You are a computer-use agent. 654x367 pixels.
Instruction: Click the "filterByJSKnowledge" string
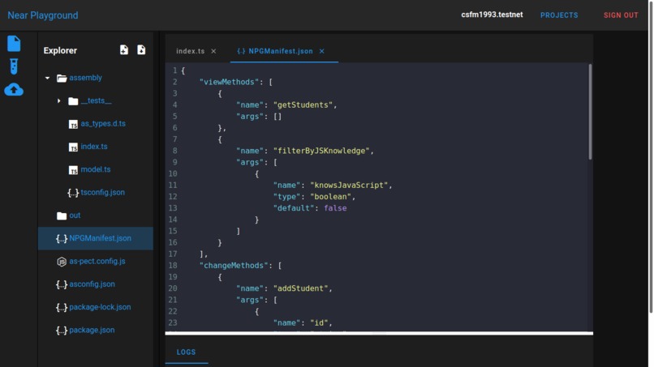(321, 151)
